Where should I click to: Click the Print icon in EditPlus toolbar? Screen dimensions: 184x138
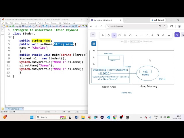20,26
